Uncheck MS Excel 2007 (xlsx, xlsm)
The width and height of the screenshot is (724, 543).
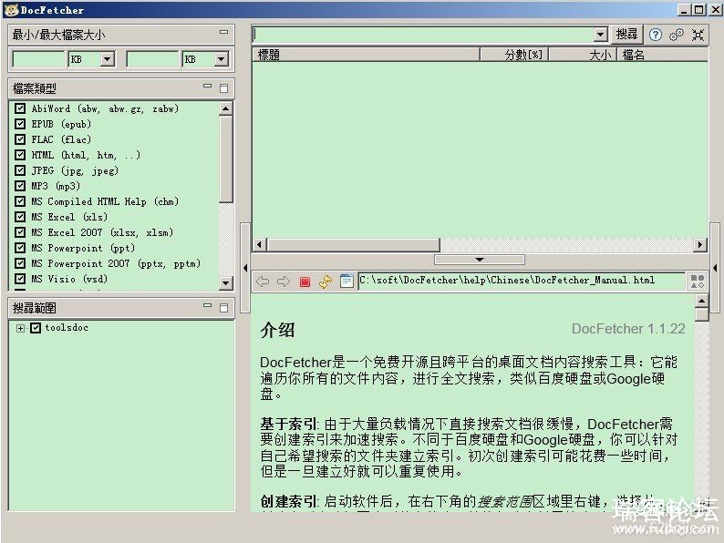pyautogui.click(x=20, y=232)
